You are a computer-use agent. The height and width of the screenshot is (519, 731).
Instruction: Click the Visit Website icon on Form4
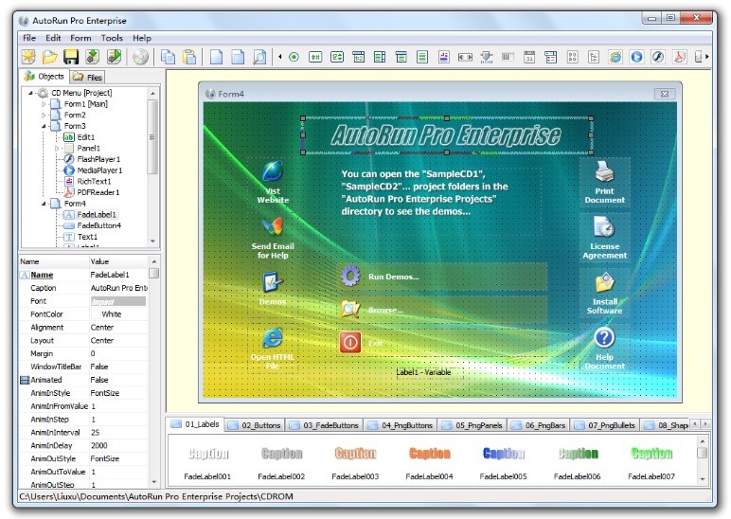pos(273,173)
